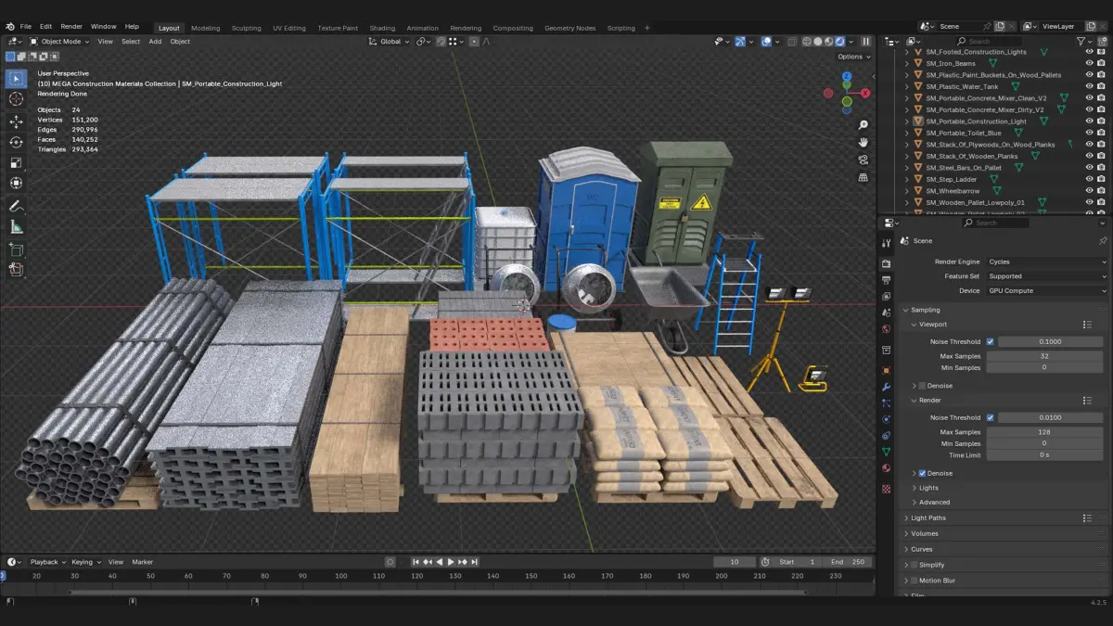This screenshot has height=626, width=1113.
Task: Toggle camera view in viewport gizmo
Action: [x=864, y=160]
